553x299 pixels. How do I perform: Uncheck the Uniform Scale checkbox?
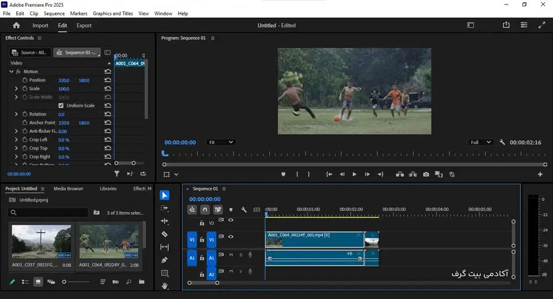coord(61,106)
